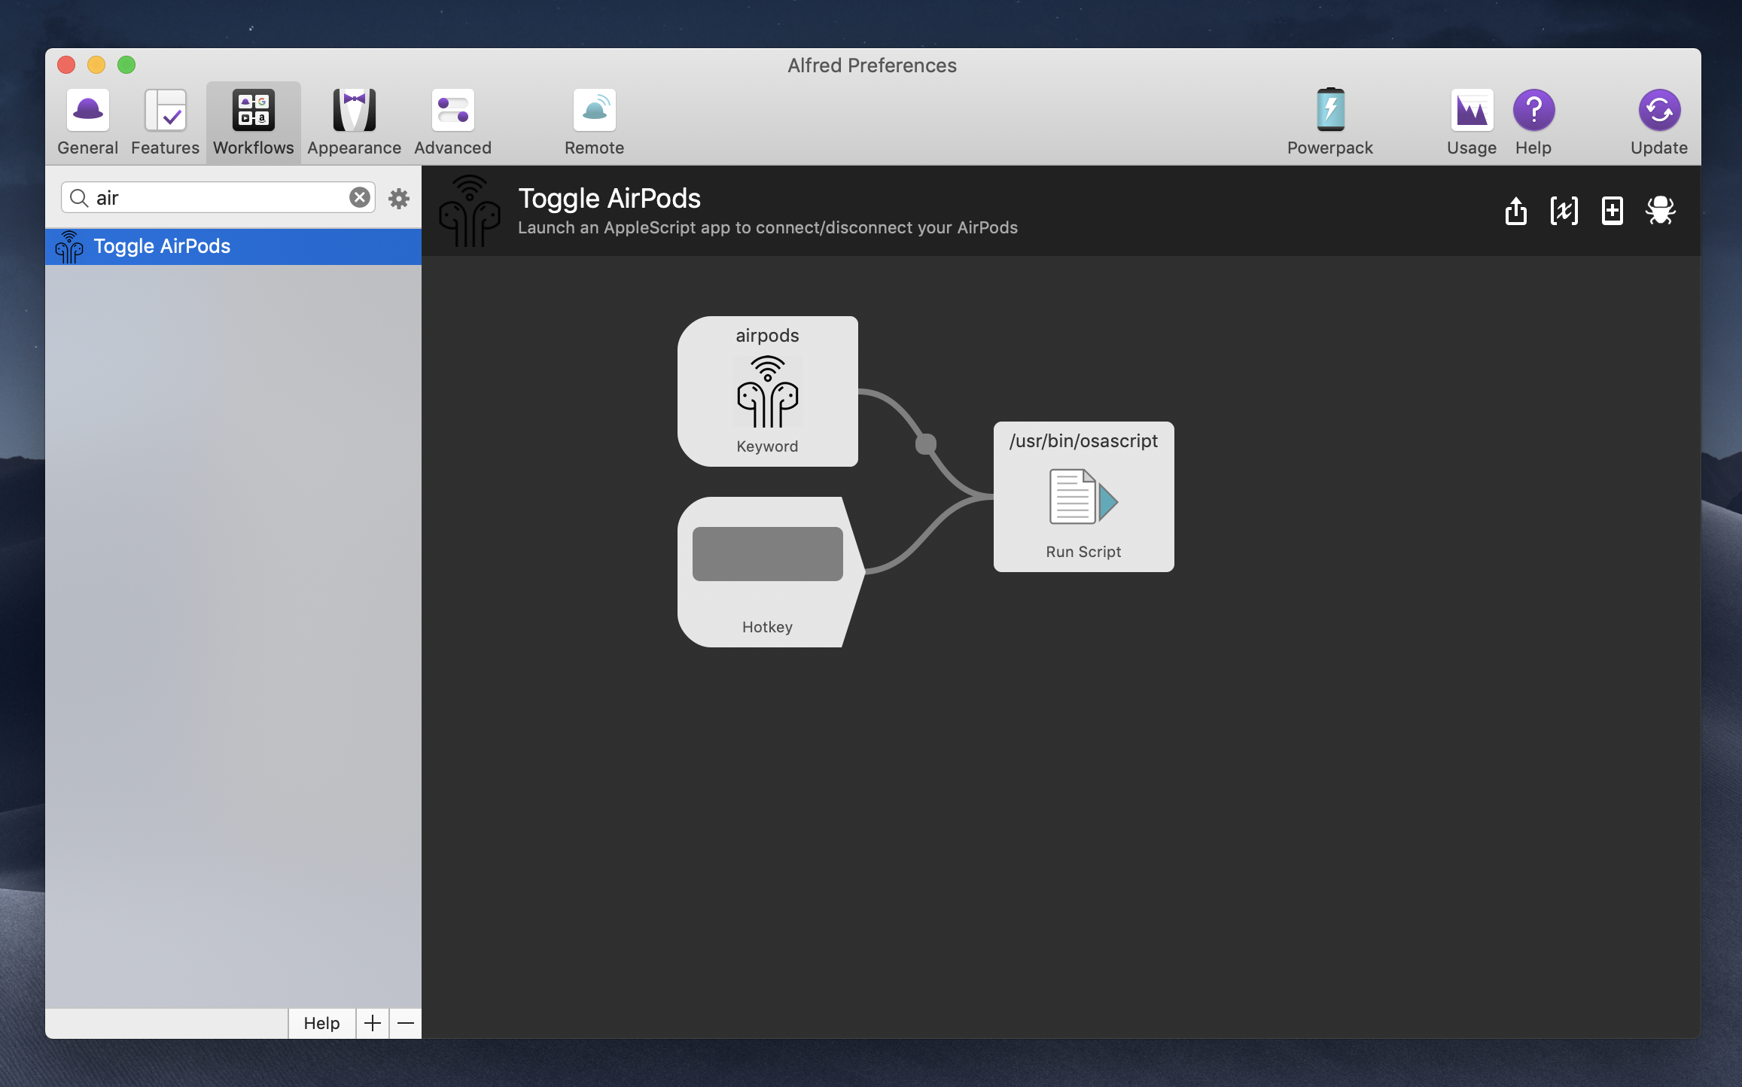Image resolution: width=1742 pixels, height=1087 pixels.
Task: Click the connection node dot between Keyword and Script
Action: click(x=925, y=444)
